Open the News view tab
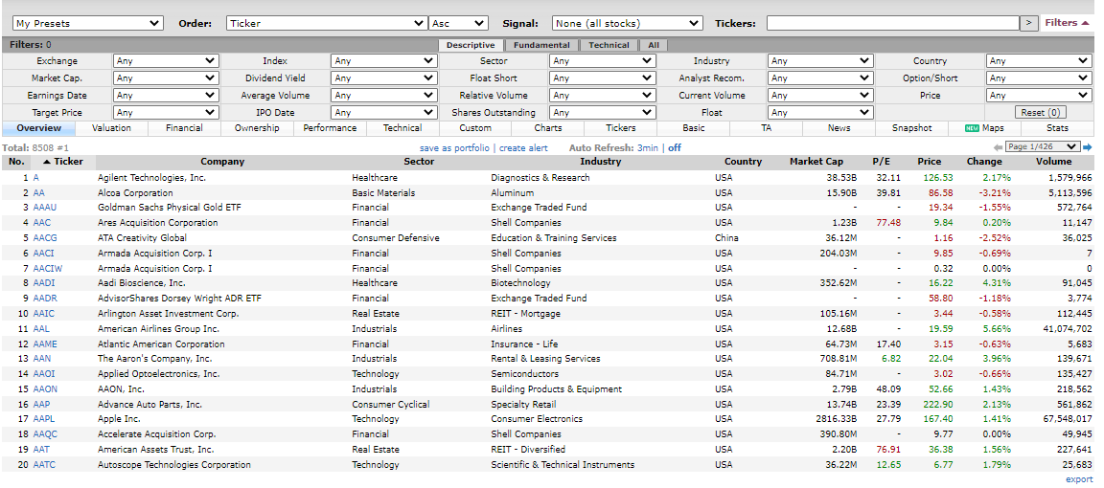 coord(839,128)
